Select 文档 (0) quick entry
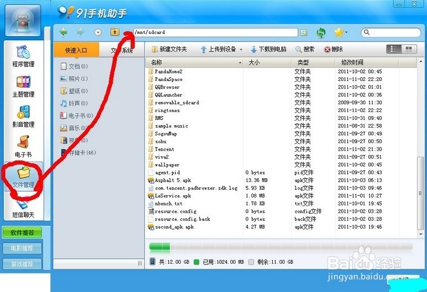 [x=74, y=66]
